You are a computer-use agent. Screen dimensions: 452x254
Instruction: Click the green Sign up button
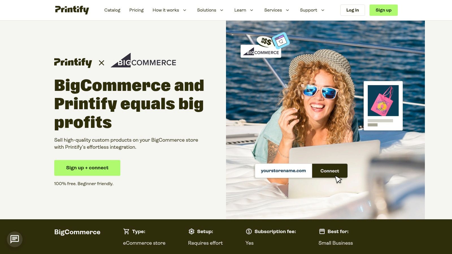click(384, 10)
